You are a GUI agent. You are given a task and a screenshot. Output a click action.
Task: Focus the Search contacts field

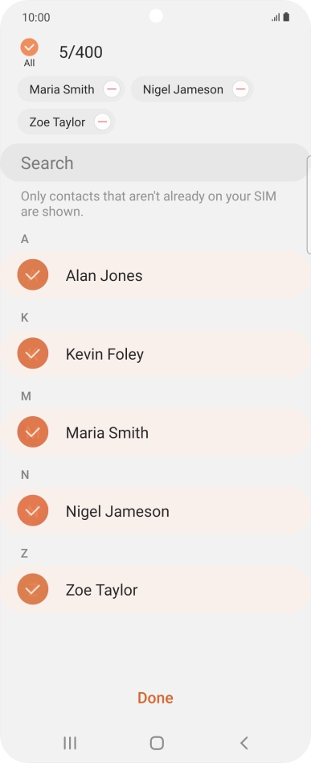154,163
